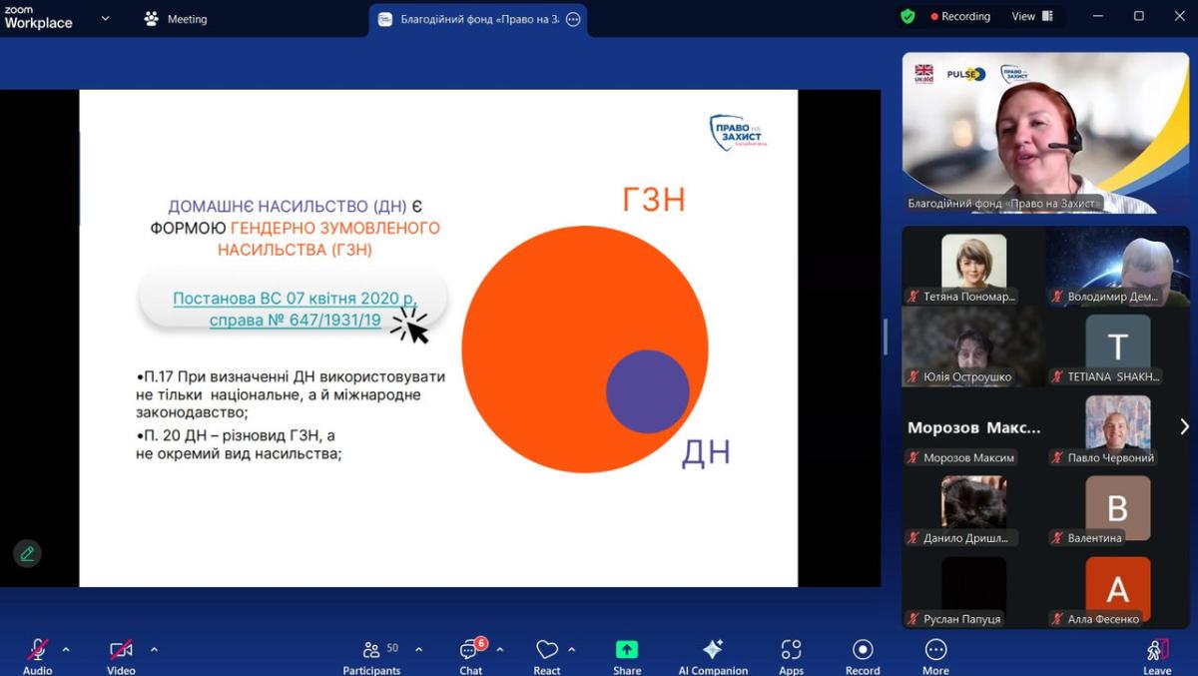Select Руслан Папуця participant tile
This screenshot has width=1198, height=676.
[x=973, y=588]
